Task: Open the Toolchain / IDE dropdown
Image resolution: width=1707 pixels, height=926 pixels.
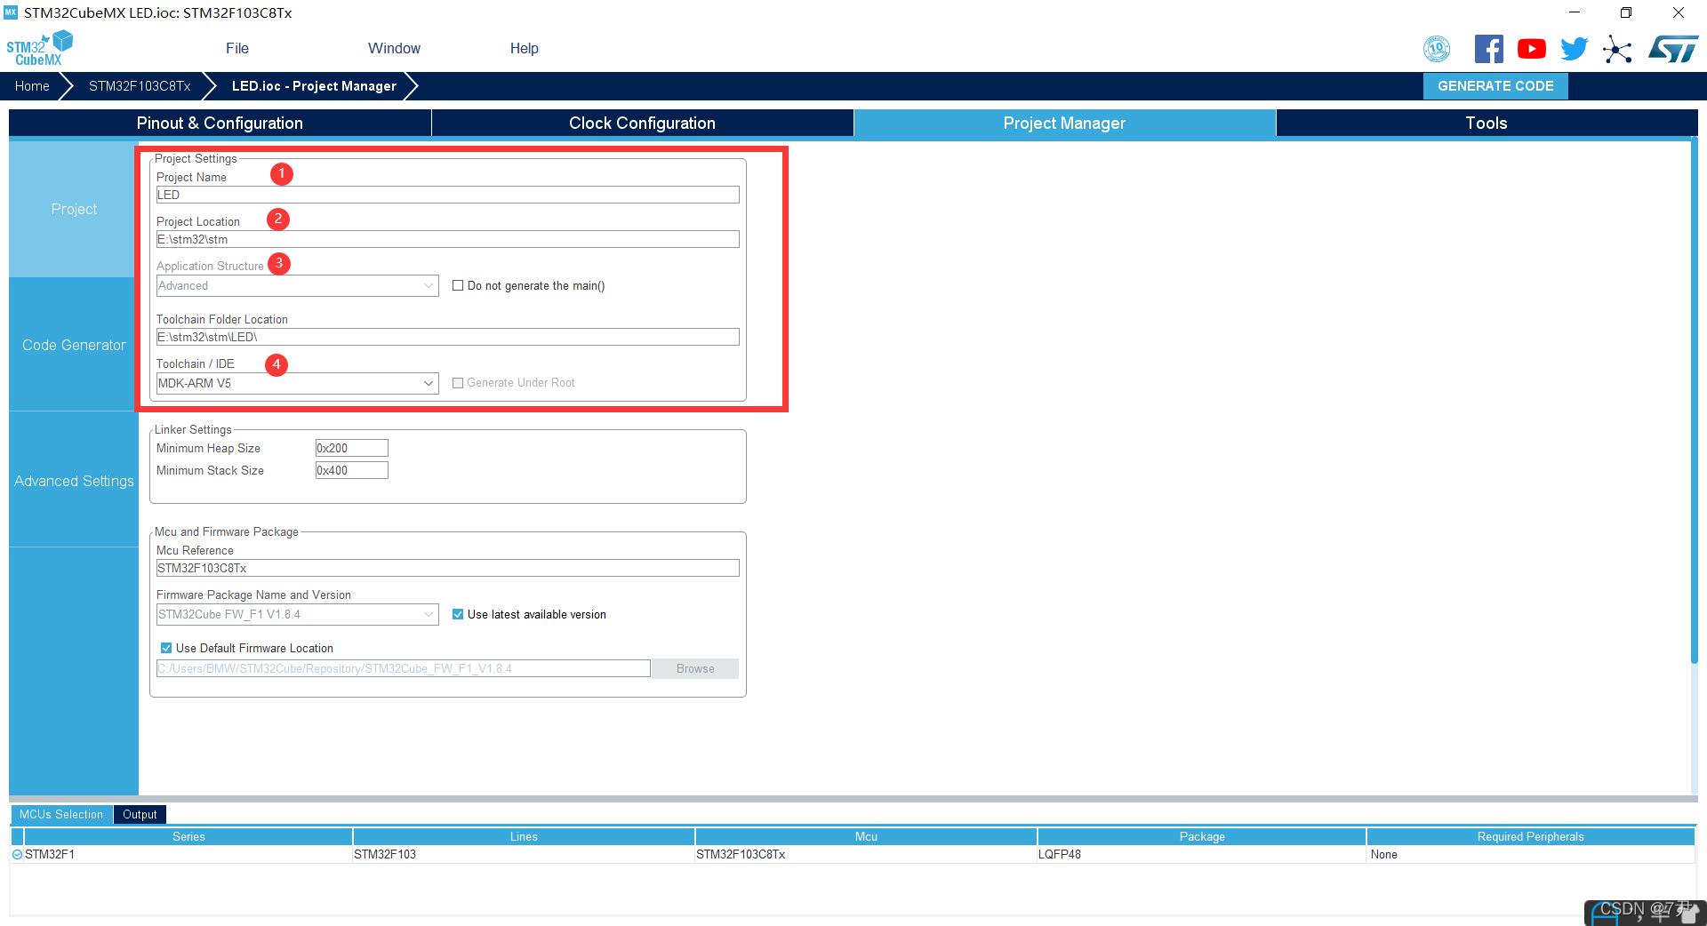Action: (297, 383)
